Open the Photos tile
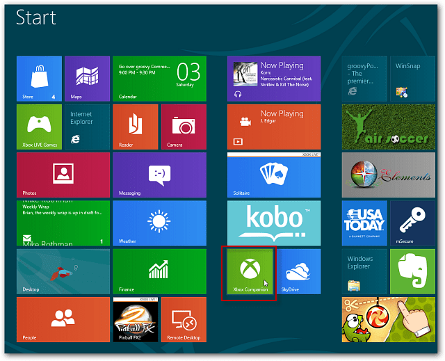The image size is (445, 361). (x=63, y=175)
